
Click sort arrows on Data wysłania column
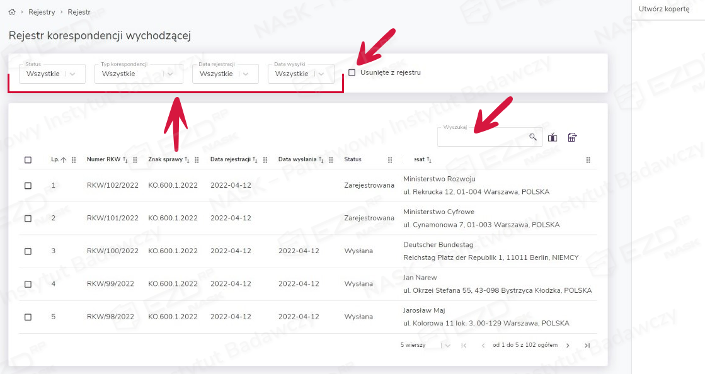click(x=321, y=160)
